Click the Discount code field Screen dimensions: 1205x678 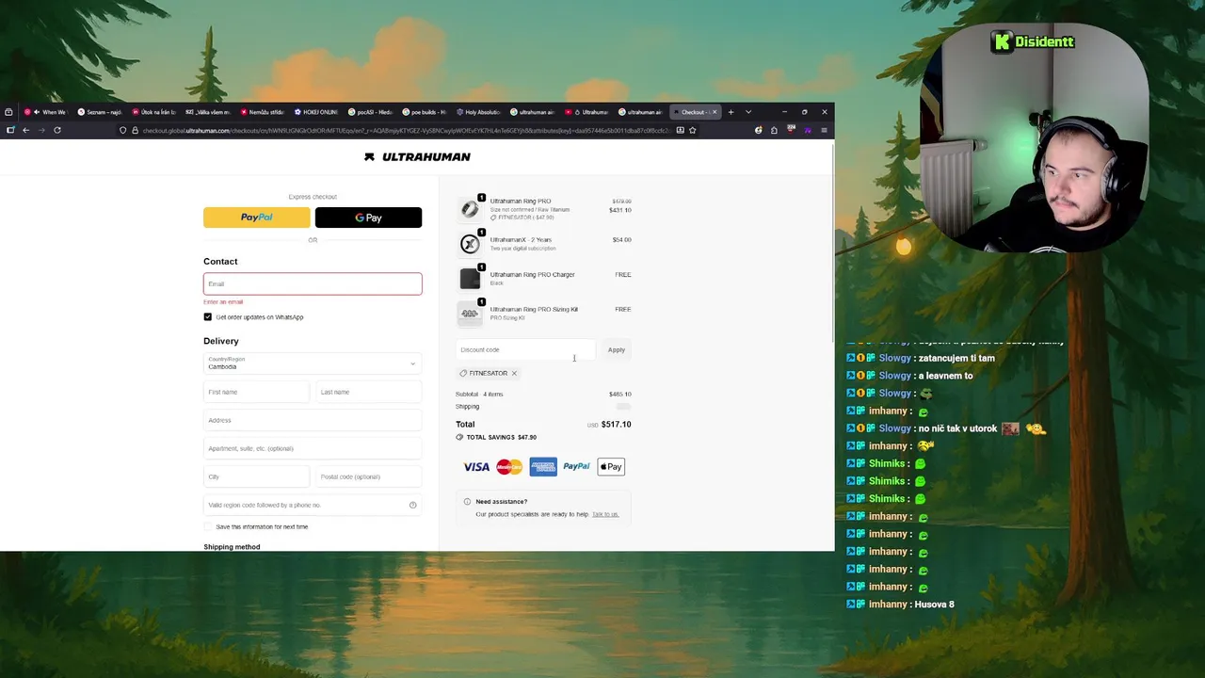(x=525, y=349)
